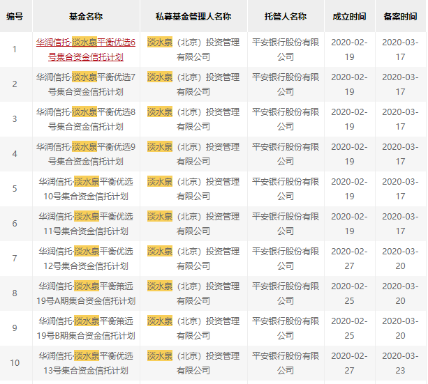The image size is (428, 384).
Task: Click the 基金名称 column header
Action: [x=86, y=16]
